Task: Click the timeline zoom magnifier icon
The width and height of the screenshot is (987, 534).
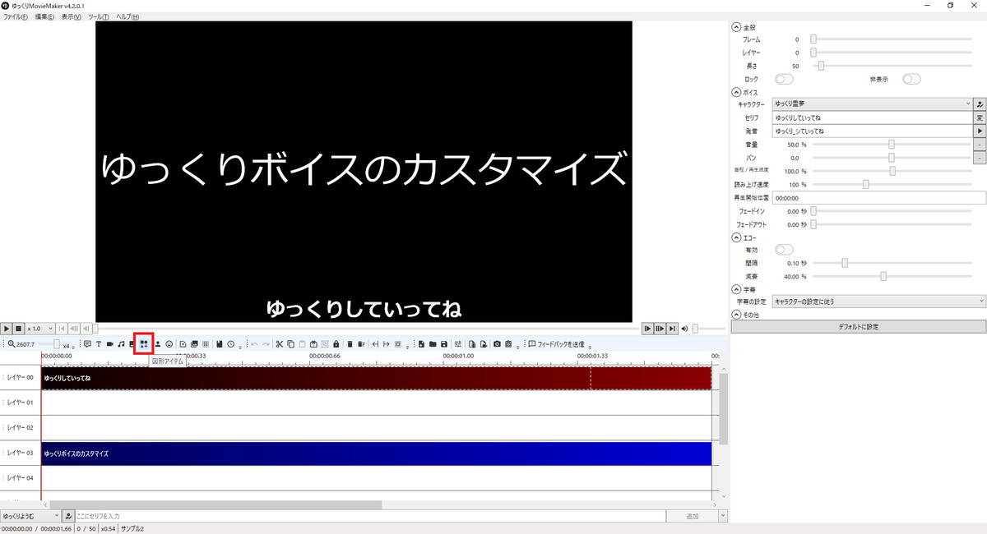Action: coord(12,343)
